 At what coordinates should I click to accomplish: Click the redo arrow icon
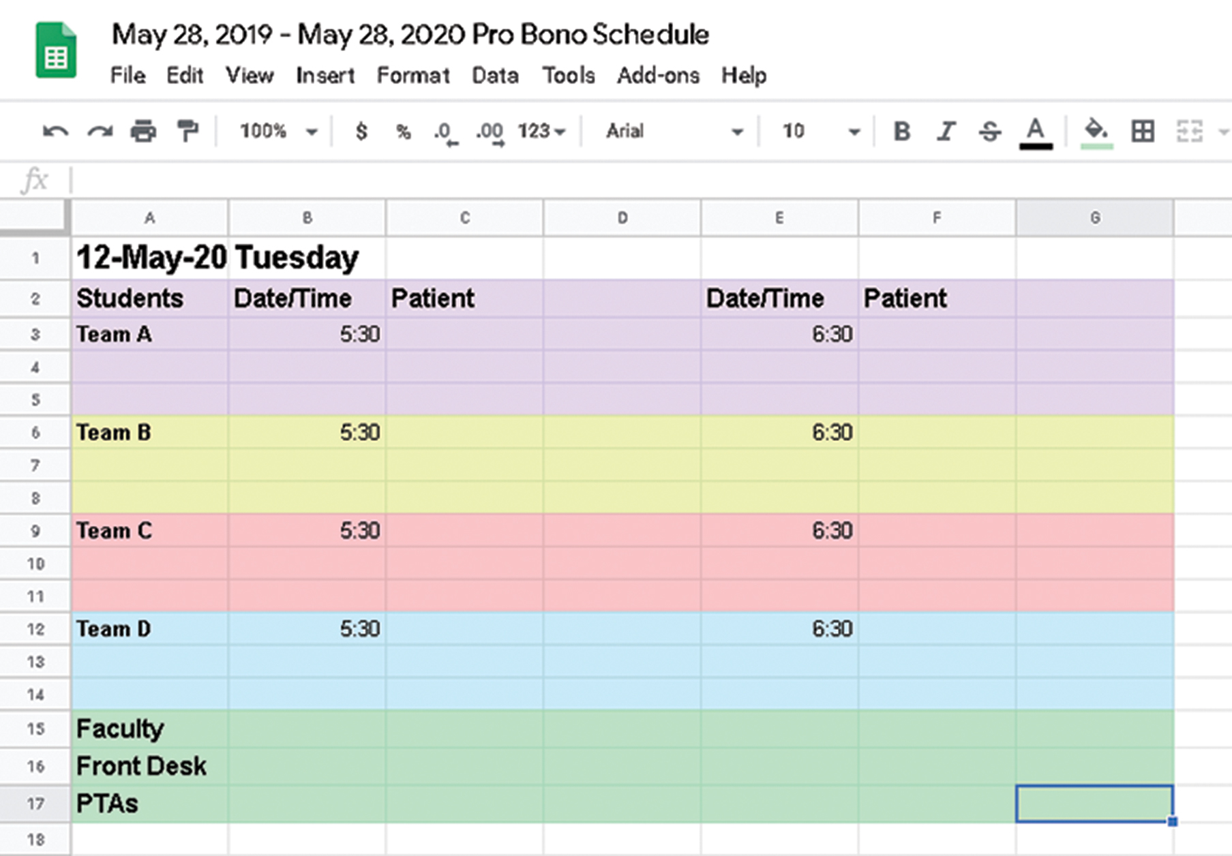point(100,131)
